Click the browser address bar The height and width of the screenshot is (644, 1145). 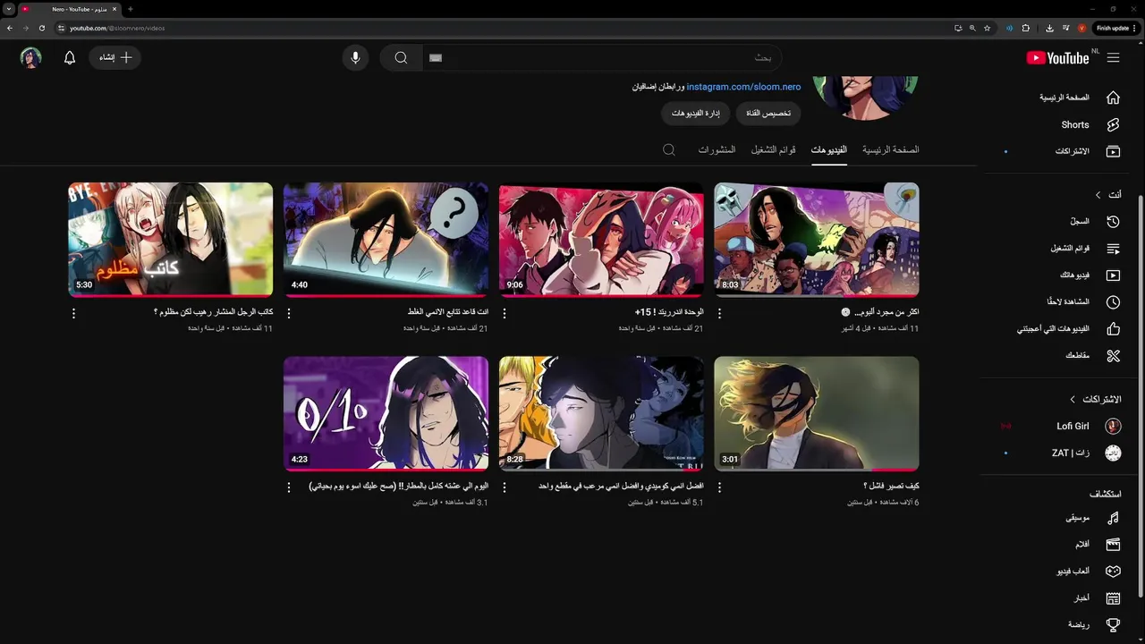(501, 28)
